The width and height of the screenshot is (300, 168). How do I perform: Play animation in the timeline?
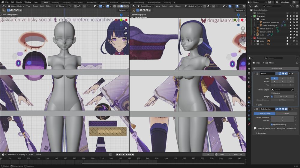pos(127,155)
